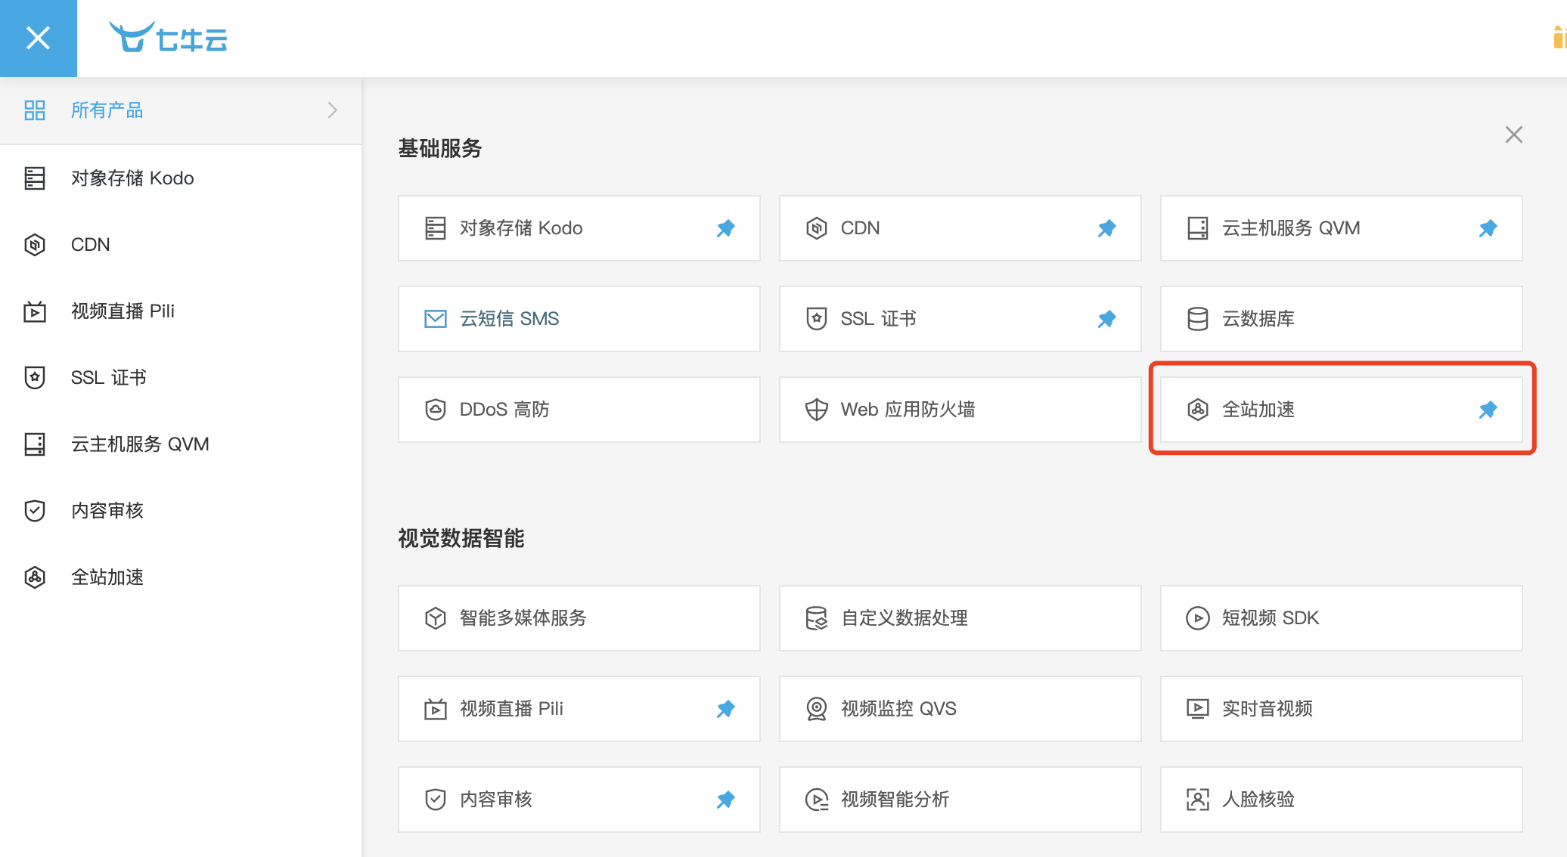Toggle the pin on the 内容审核 card
The height and width of the screenshot is (857, 1567).
click(726, 800)
